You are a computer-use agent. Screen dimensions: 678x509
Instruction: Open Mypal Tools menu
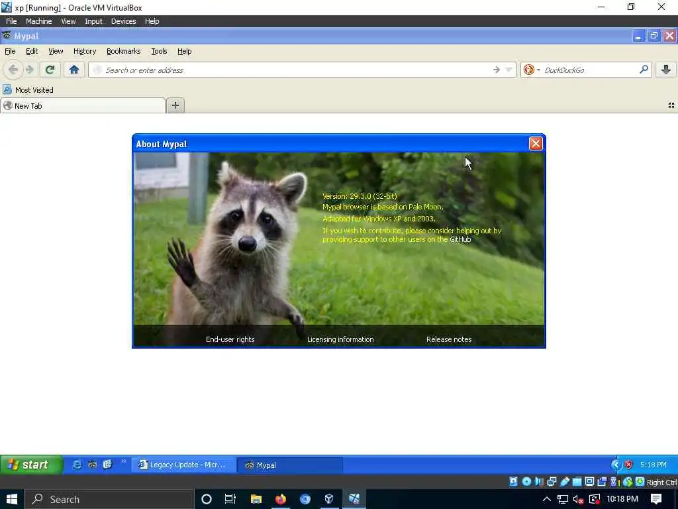(x=159, y=51)
